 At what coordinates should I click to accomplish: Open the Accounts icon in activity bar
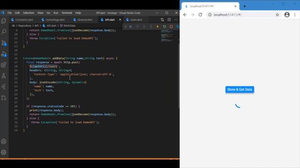tap(4, 141)
